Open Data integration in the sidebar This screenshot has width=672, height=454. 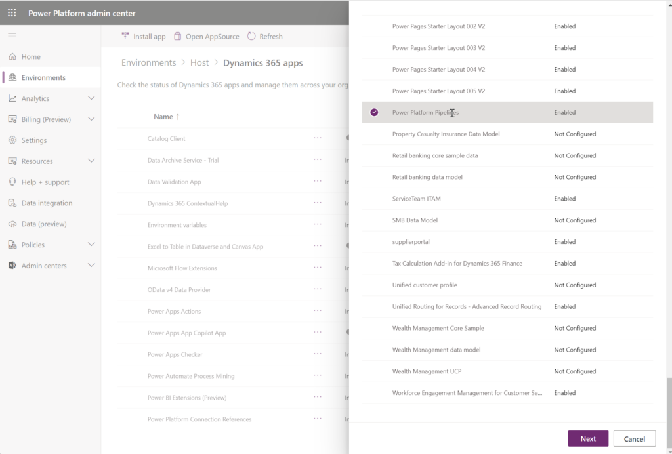pos(51,203)
